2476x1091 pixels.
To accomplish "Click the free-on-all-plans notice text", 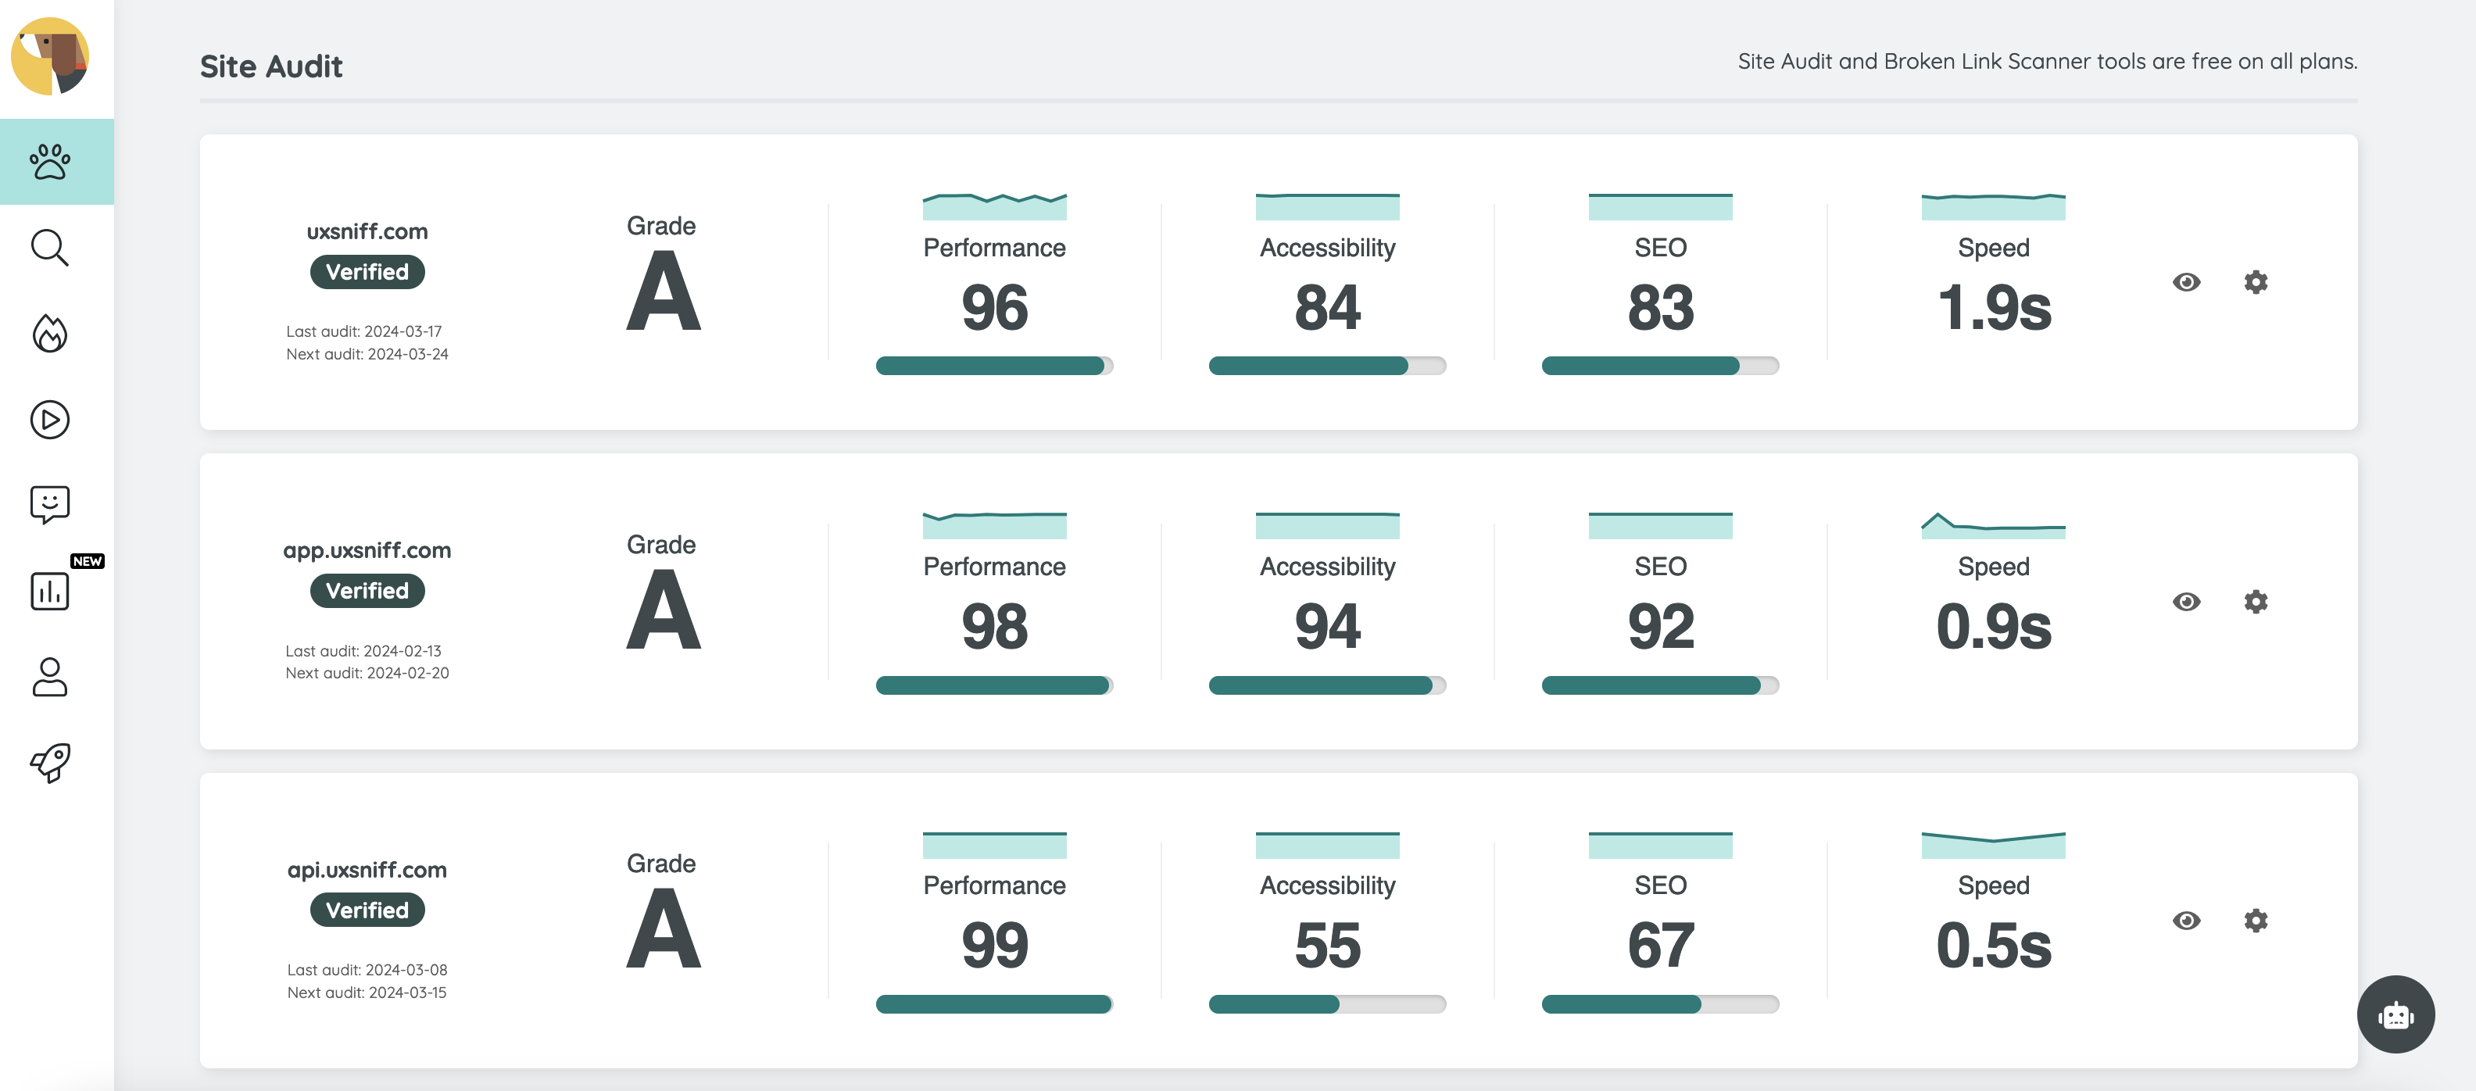I will pos(2048,62).
